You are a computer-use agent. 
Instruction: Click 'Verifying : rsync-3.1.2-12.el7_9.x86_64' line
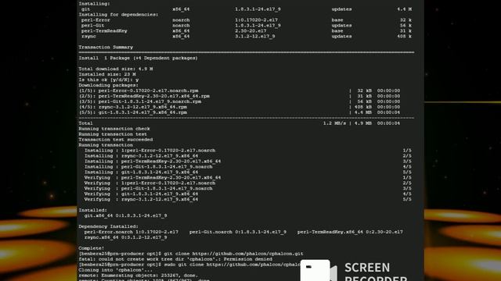tap(141, 199)
